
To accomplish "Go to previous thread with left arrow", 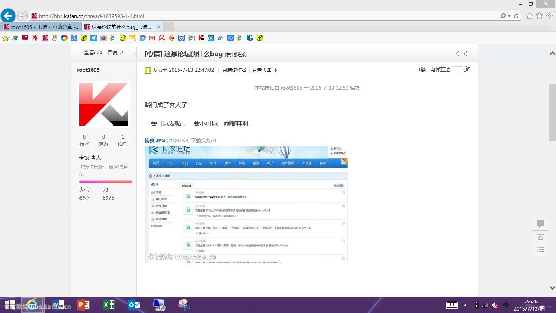I will (459, 54).
